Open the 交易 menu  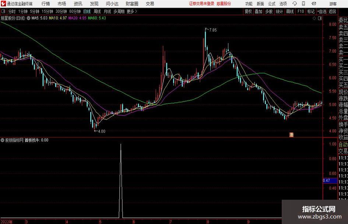[x=150, y=4]
